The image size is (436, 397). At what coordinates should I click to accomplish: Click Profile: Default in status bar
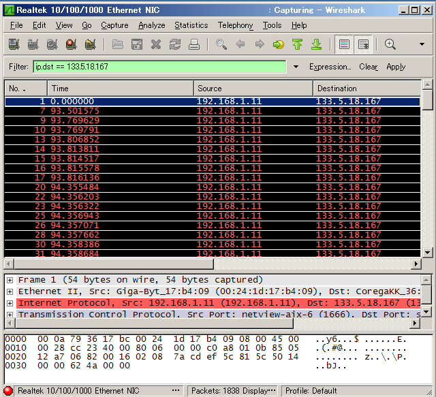[311, 391]
